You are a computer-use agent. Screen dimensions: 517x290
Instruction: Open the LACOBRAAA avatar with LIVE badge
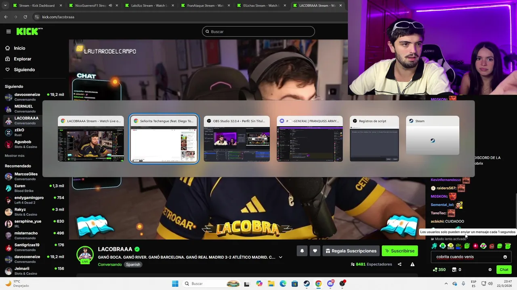[x=85, y=255]
